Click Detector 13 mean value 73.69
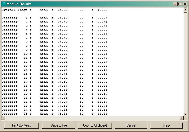This screenshot has height=132, width=189. (x=63, y=66)
